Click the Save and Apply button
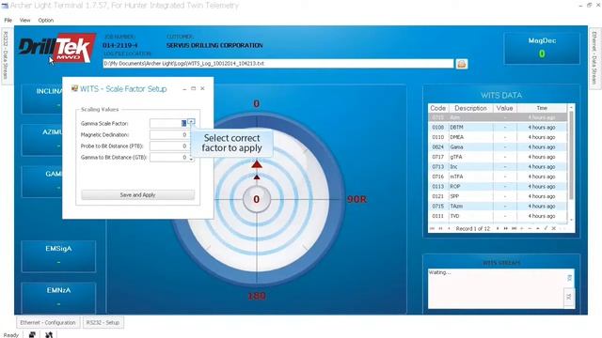This screenshot has width=602, height=338. point(138,194)
